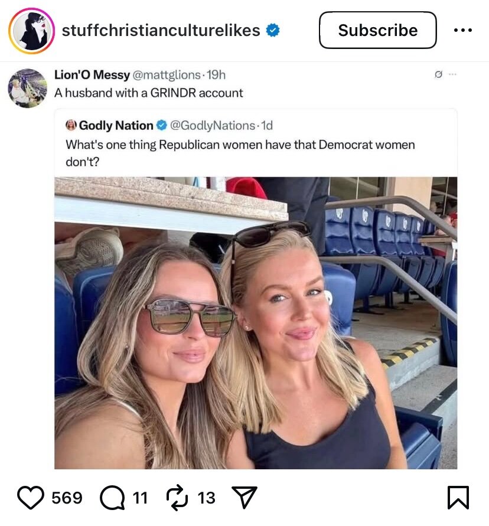Save the post with the bookmark icon
Screen dimensions: 489x526
click(x=458, y=498)
